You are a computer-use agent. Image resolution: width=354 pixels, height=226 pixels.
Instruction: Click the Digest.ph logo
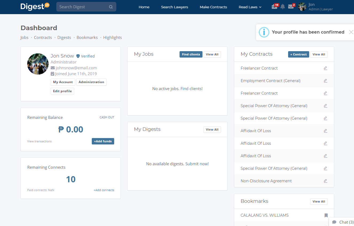click(34, 7)
